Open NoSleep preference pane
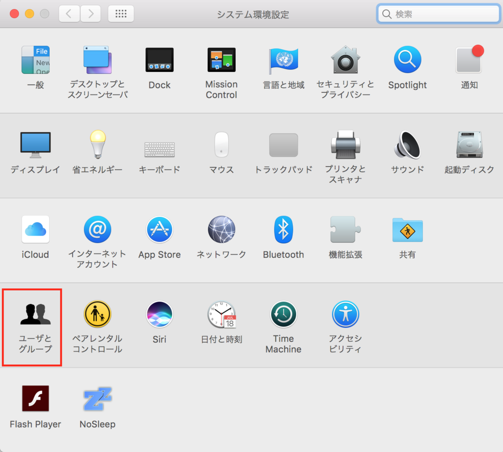 coord(98,399)
